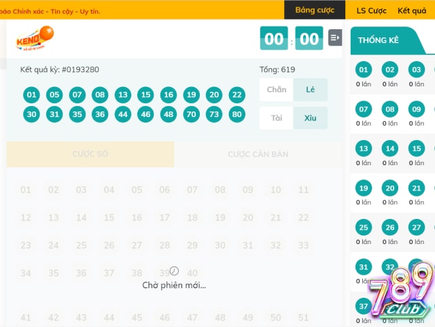Select the Xỉu option
Viewport: 435px width, 327px height.
coord(311,118)
